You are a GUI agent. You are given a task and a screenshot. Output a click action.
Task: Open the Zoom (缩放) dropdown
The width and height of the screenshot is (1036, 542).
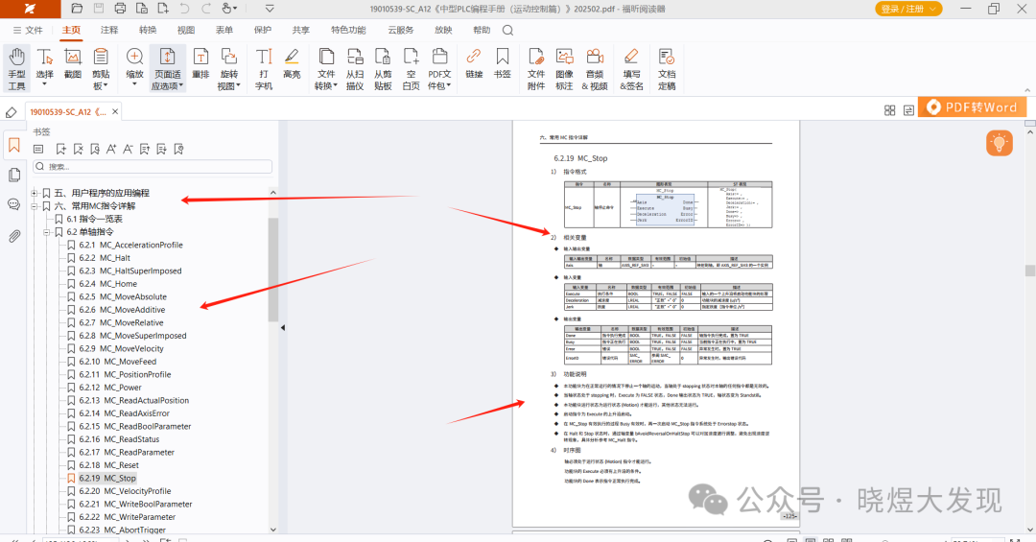tap(135, 67)
